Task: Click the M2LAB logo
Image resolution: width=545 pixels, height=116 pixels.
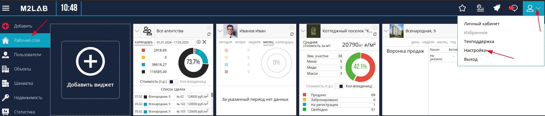Action: point(34,9)
